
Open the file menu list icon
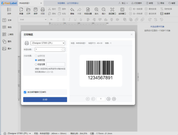(9, 10)
